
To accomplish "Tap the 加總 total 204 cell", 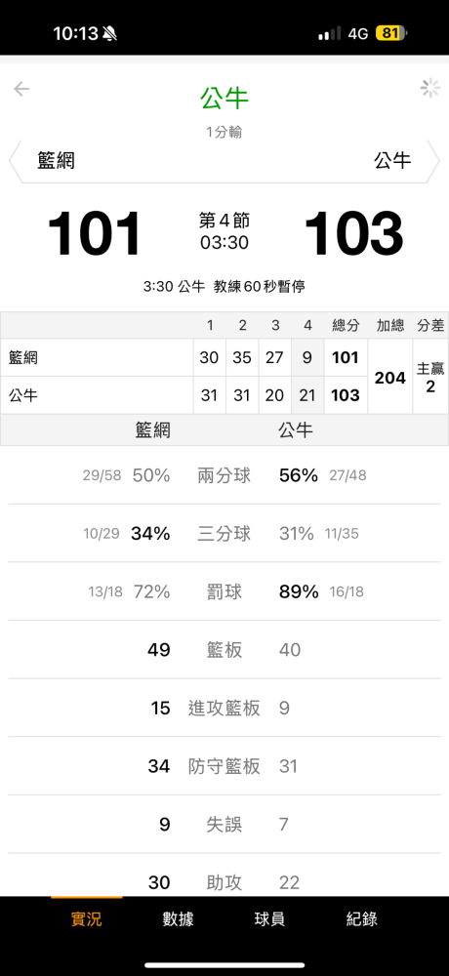I will click(x=390, y=377).
